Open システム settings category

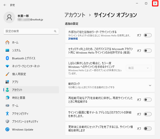[31, 50]
